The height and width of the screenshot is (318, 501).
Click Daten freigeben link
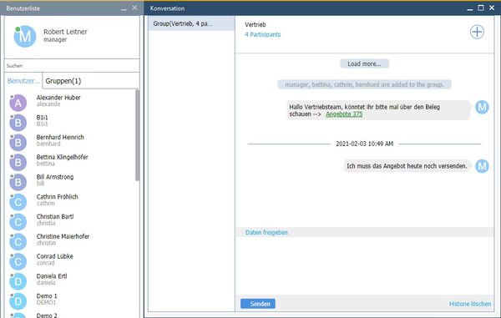[266, 232]
